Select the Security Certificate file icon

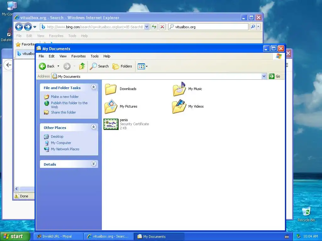pyautogui.click(x=111, y=124)
